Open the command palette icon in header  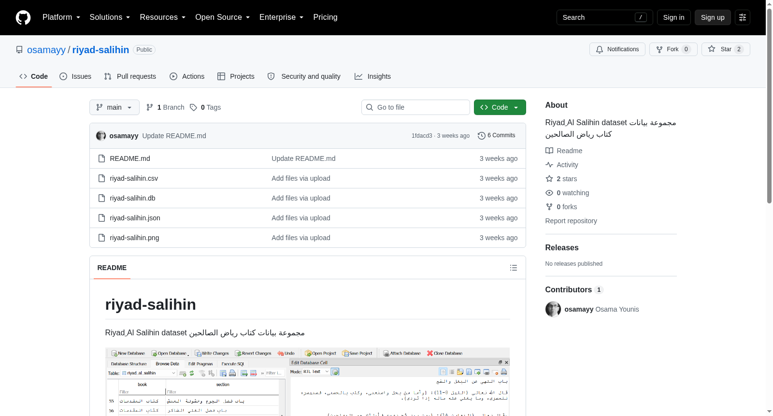[x=743, y=17]
